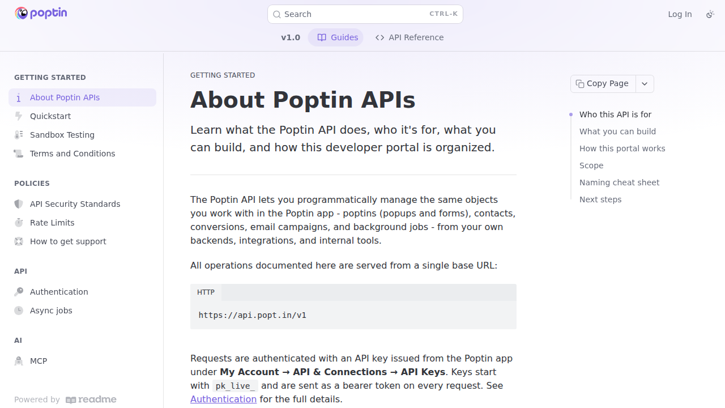Click into the Search field
Screen dimensions: 725x408
pyautogui.click(x=365, y=14)
